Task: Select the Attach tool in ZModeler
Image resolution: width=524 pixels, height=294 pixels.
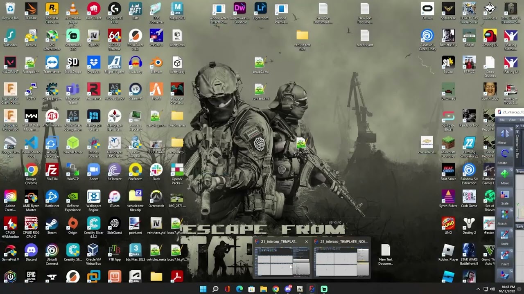Action: click(504, 217)
